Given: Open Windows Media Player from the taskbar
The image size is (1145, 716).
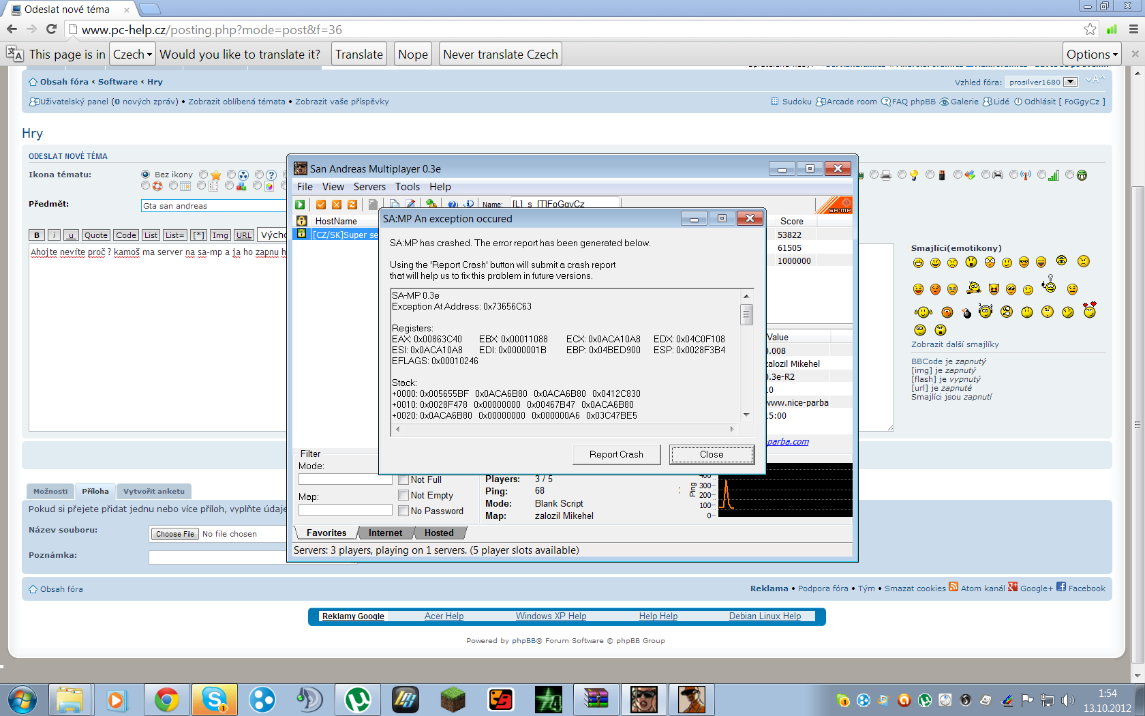Looking at the screenshot, I should click(x=117, y=700).
